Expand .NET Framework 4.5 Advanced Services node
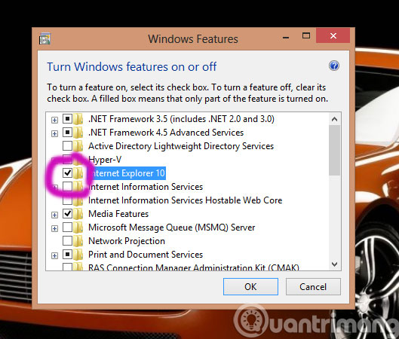The width and height of the screenshot is (399, 339). (54, 133)
